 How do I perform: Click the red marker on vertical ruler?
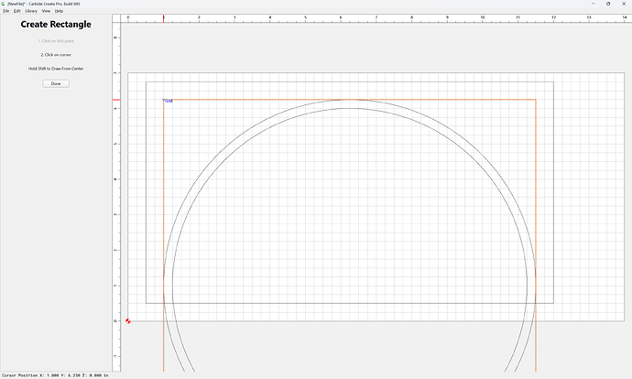tap(116, 100)
